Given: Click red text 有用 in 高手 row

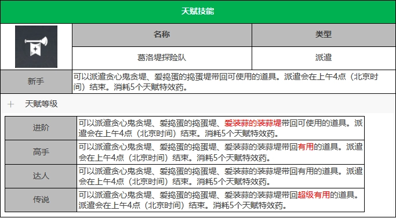Looking at the screenshot, I should coord(306,147).
